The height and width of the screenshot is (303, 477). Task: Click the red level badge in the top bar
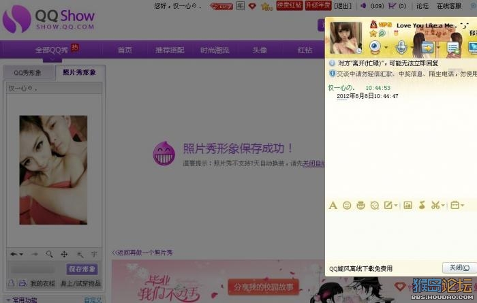tap(221, 5)
